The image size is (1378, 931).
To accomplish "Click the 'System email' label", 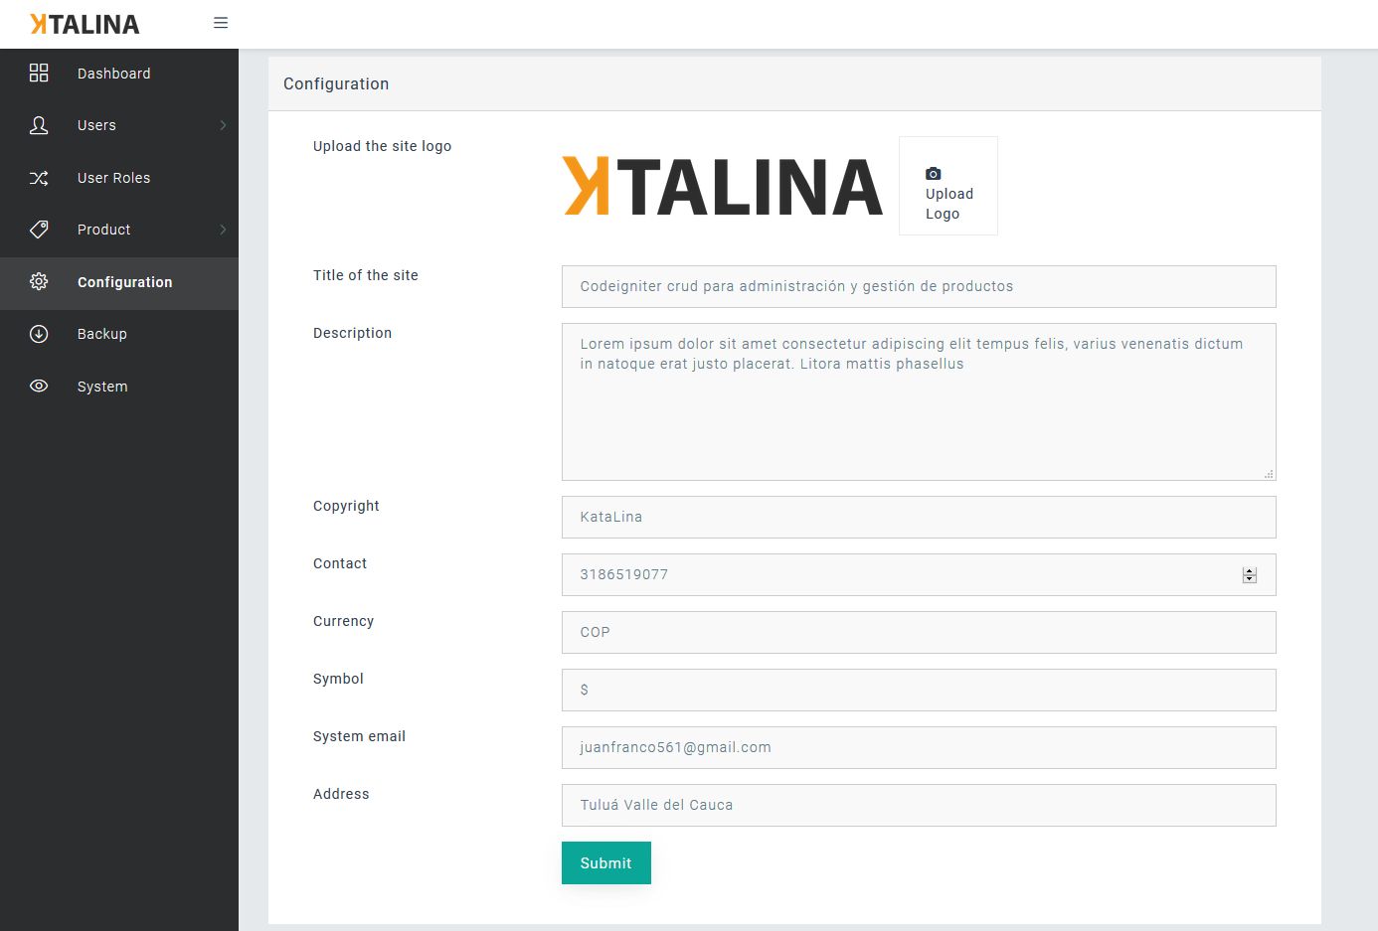I will click(x=359, y=736).
